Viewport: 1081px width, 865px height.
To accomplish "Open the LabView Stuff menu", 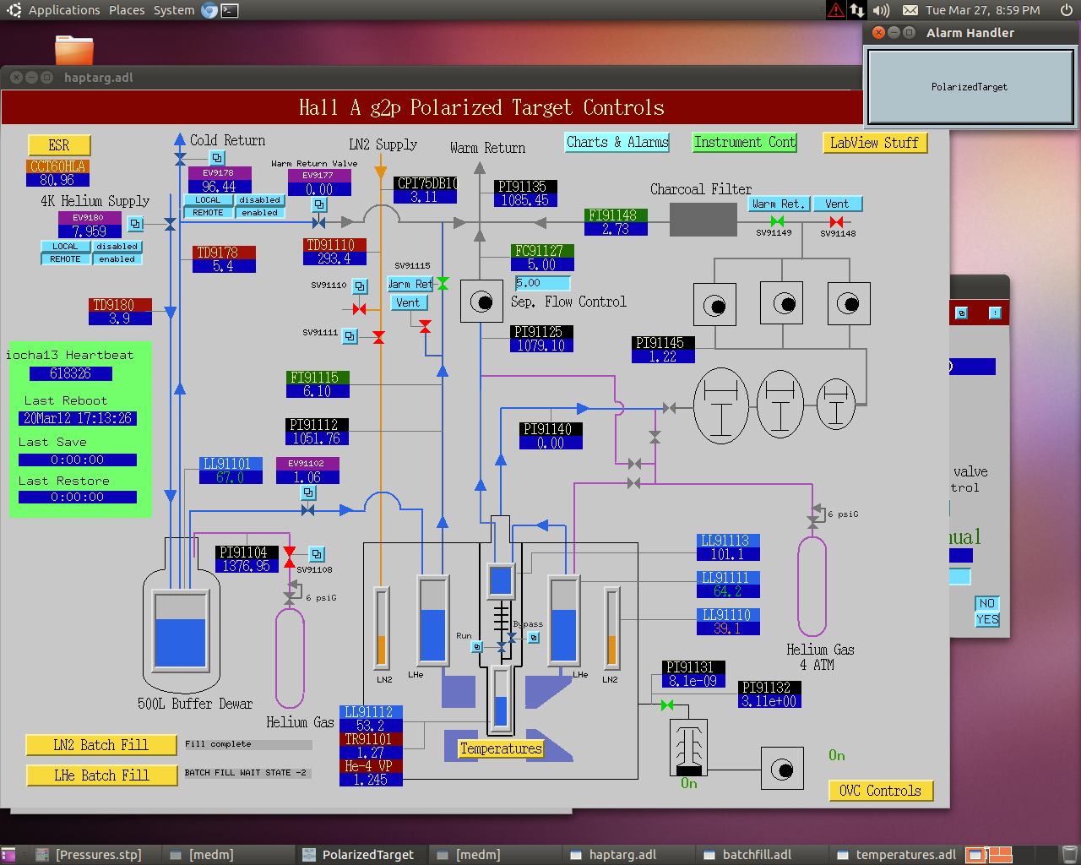I will tap(874, 143).
